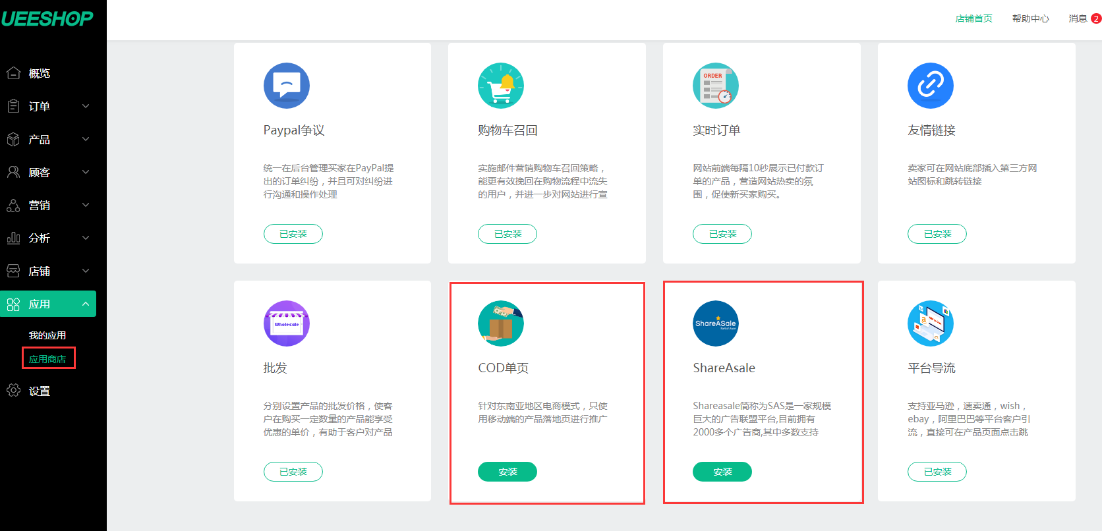Click the 平台导流 platform screens icon
This screenshot has height=531, width=1102.
tap(931, 323)
